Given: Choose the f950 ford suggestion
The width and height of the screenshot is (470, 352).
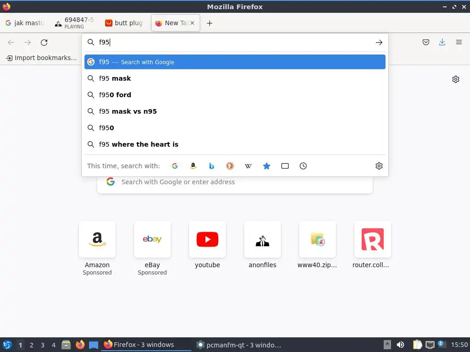Looking at the screenshot, I should (235, 95).
